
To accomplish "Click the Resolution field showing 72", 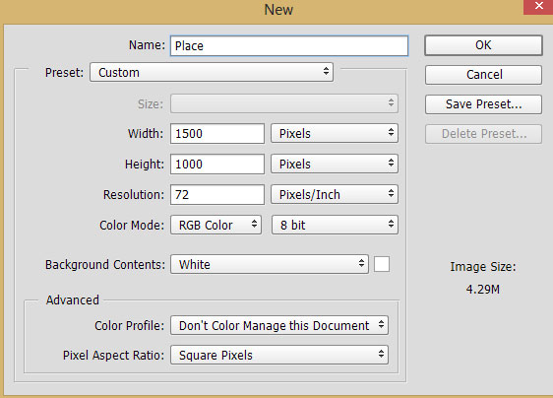I will pos(217,195).
